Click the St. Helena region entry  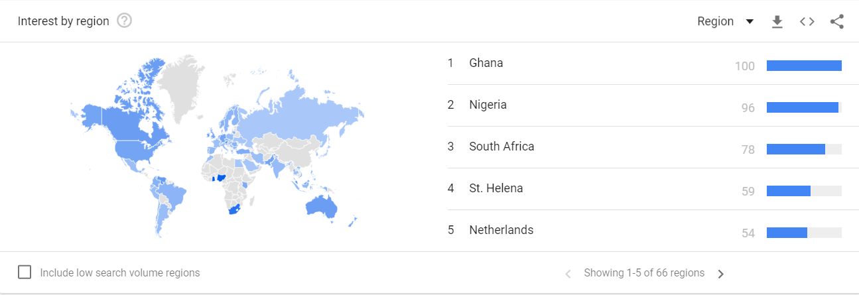click(x=496, y=188)
